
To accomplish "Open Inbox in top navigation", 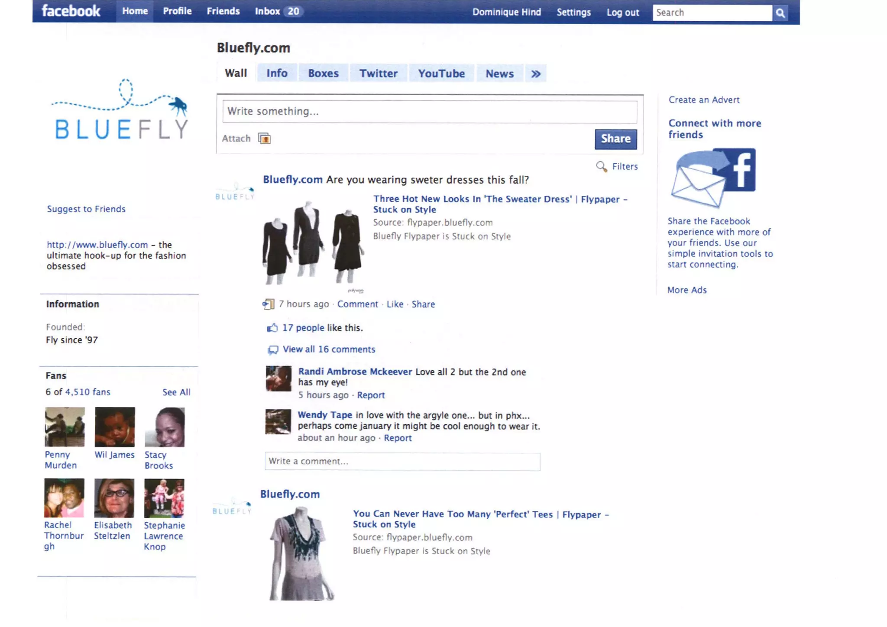I will (267, 11).
